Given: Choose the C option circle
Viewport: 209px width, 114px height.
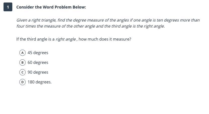Looking at the screenshot, I should tap(22, 72).
